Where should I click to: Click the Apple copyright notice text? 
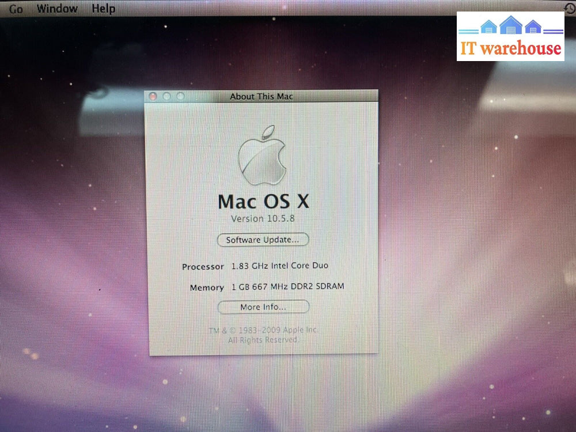tap(264, 335)
